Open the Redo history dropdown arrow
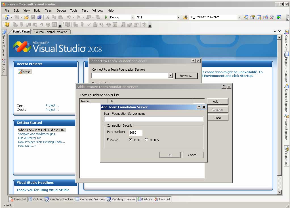 click(83, 17)
